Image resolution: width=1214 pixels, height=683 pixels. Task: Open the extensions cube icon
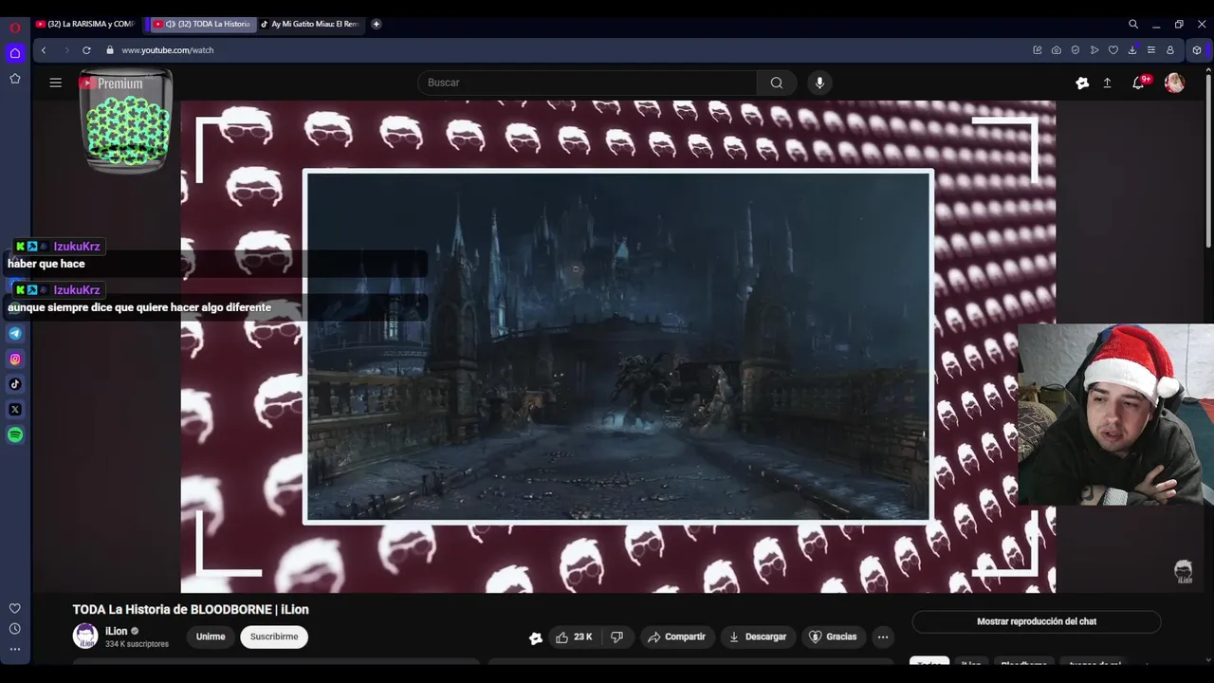(x=1197, y=50)
